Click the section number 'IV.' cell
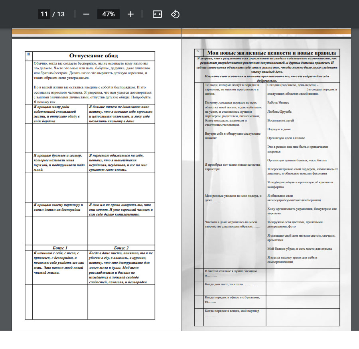 click(x=198, y=52)
